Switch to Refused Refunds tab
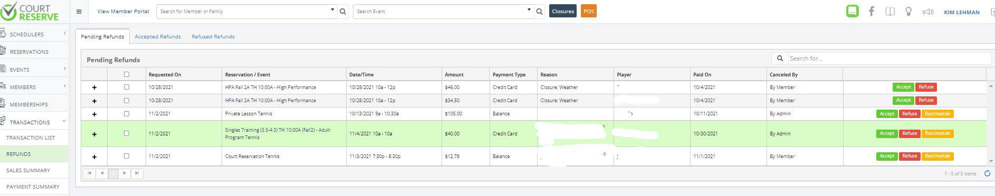The height and width of the screenshot is (196, 995). pos(213,36)
